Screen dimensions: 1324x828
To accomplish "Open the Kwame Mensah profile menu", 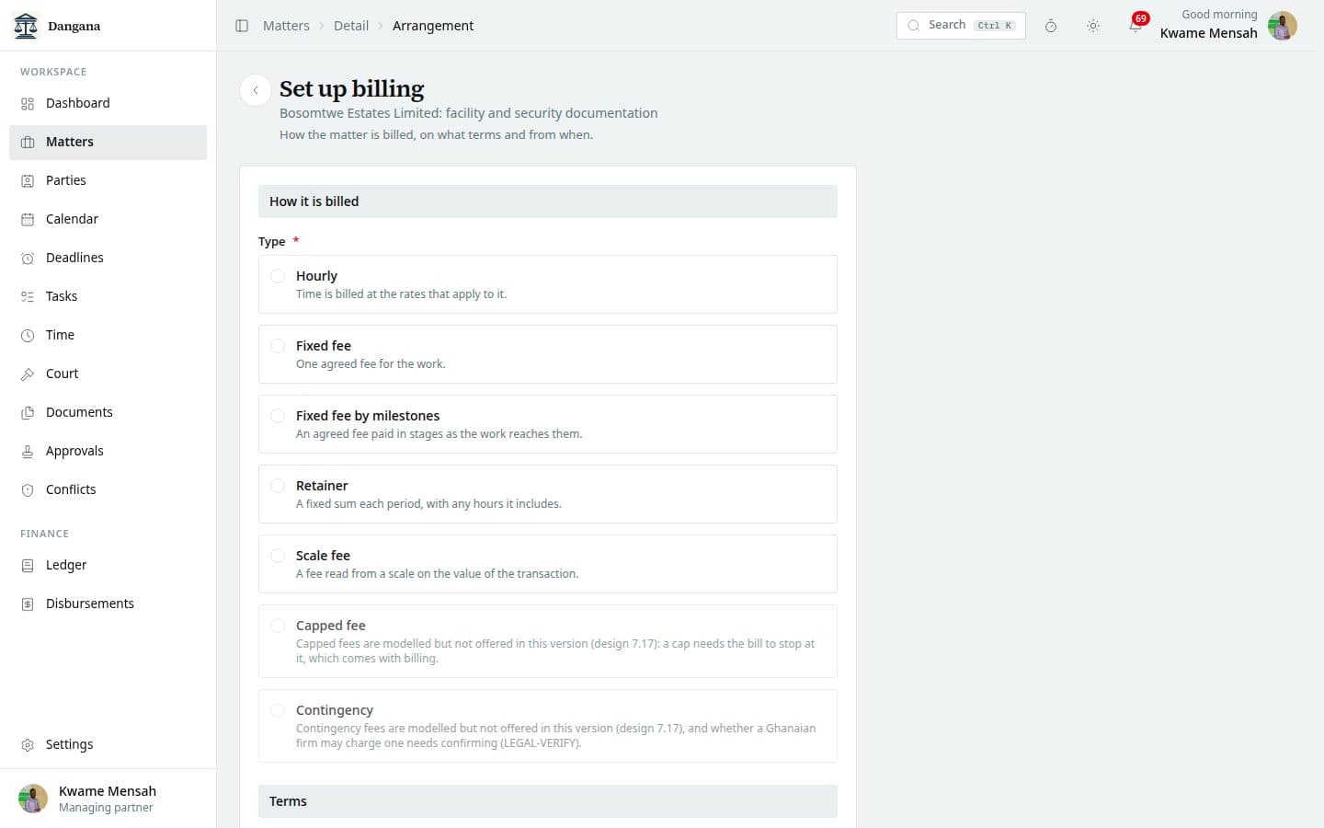I will coord(1228,26).
